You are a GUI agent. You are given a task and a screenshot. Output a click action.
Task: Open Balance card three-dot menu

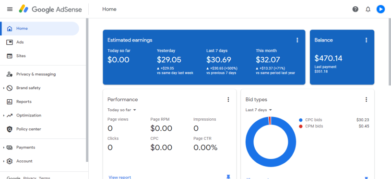(x=366, y=40)
